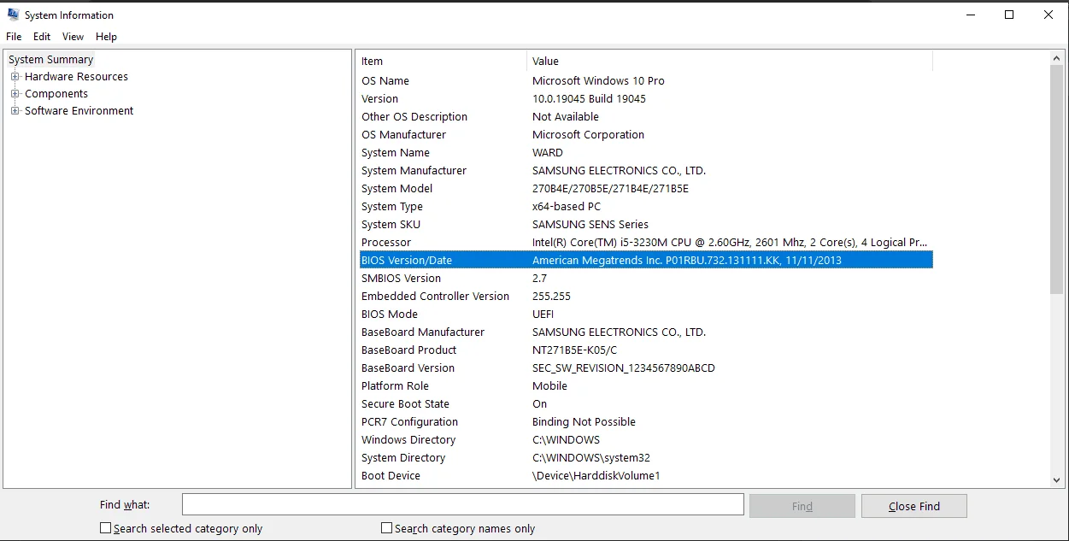Click the value 255.255
Viewport: 1069px width, 541px height.
(551, 296)
